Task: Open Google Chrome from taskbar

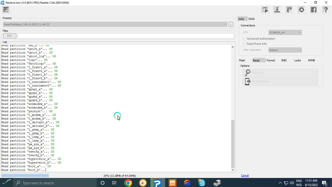Action: pyautogui.click(x=128, y=183)
